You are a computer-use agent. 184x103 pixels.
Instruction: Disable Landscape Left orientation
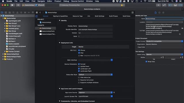pos(79,69)
